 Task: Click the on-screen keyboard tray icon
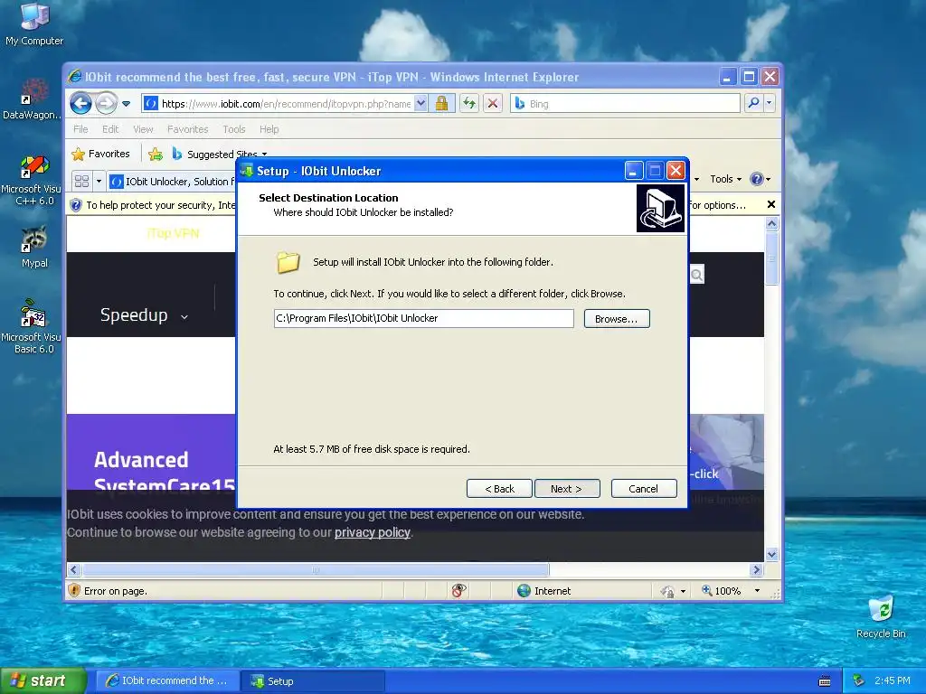[825, 681]
